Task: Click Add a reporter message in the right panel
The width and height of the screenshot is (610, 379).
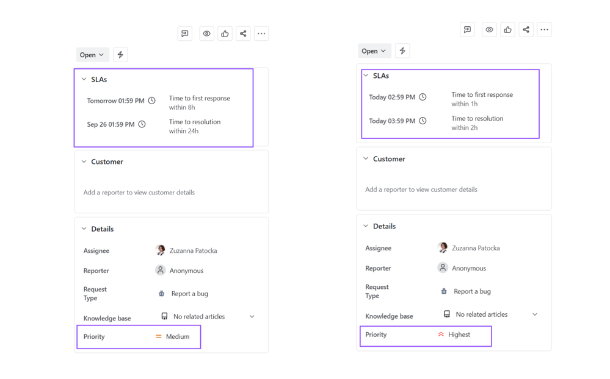Action: pos(421,189)
